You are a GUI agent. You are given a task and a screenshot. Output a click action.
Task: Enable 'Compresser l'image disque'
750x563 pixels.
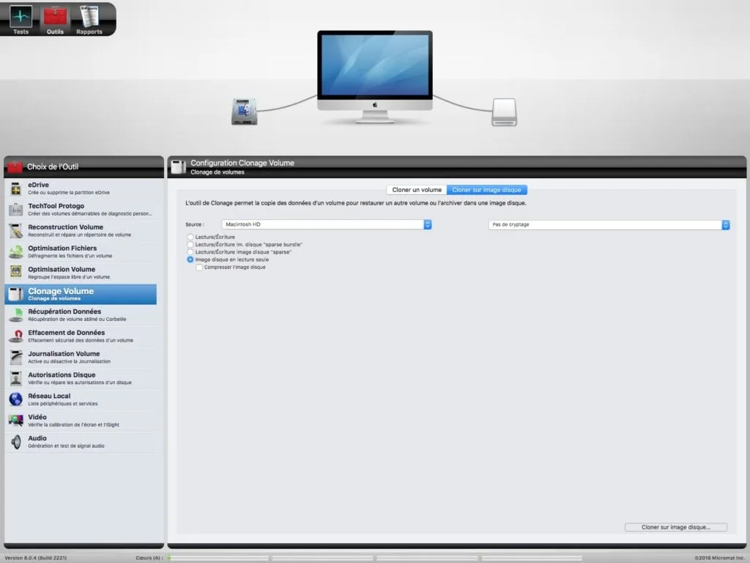[198, 267]
